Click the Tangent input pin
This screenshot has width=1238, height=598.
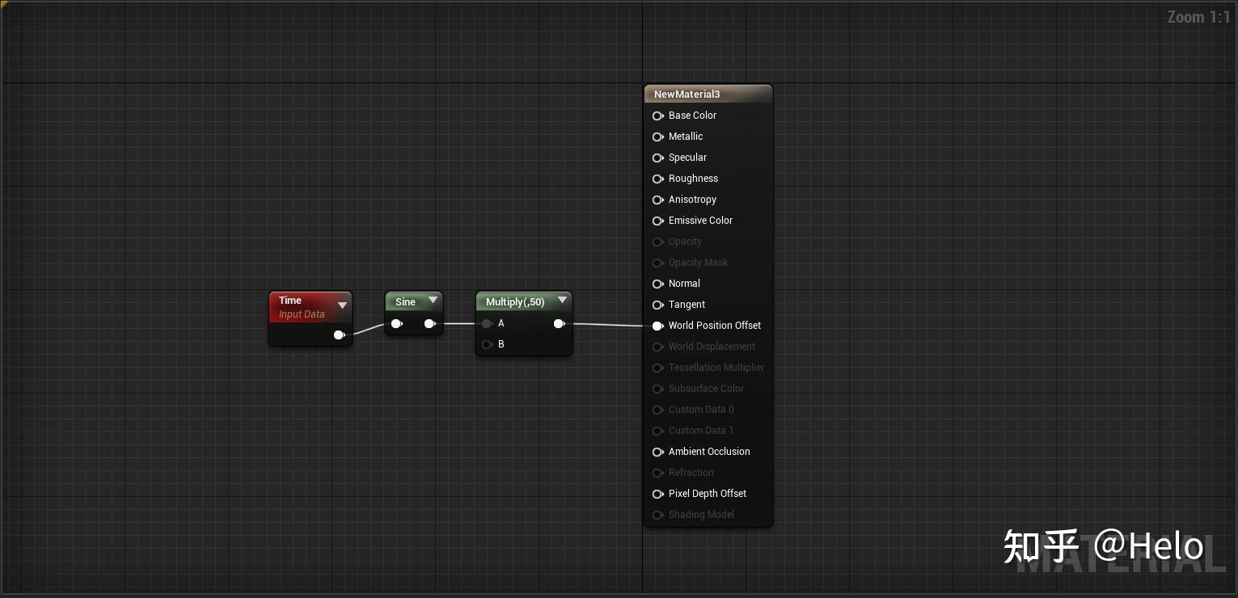(657, 305)
